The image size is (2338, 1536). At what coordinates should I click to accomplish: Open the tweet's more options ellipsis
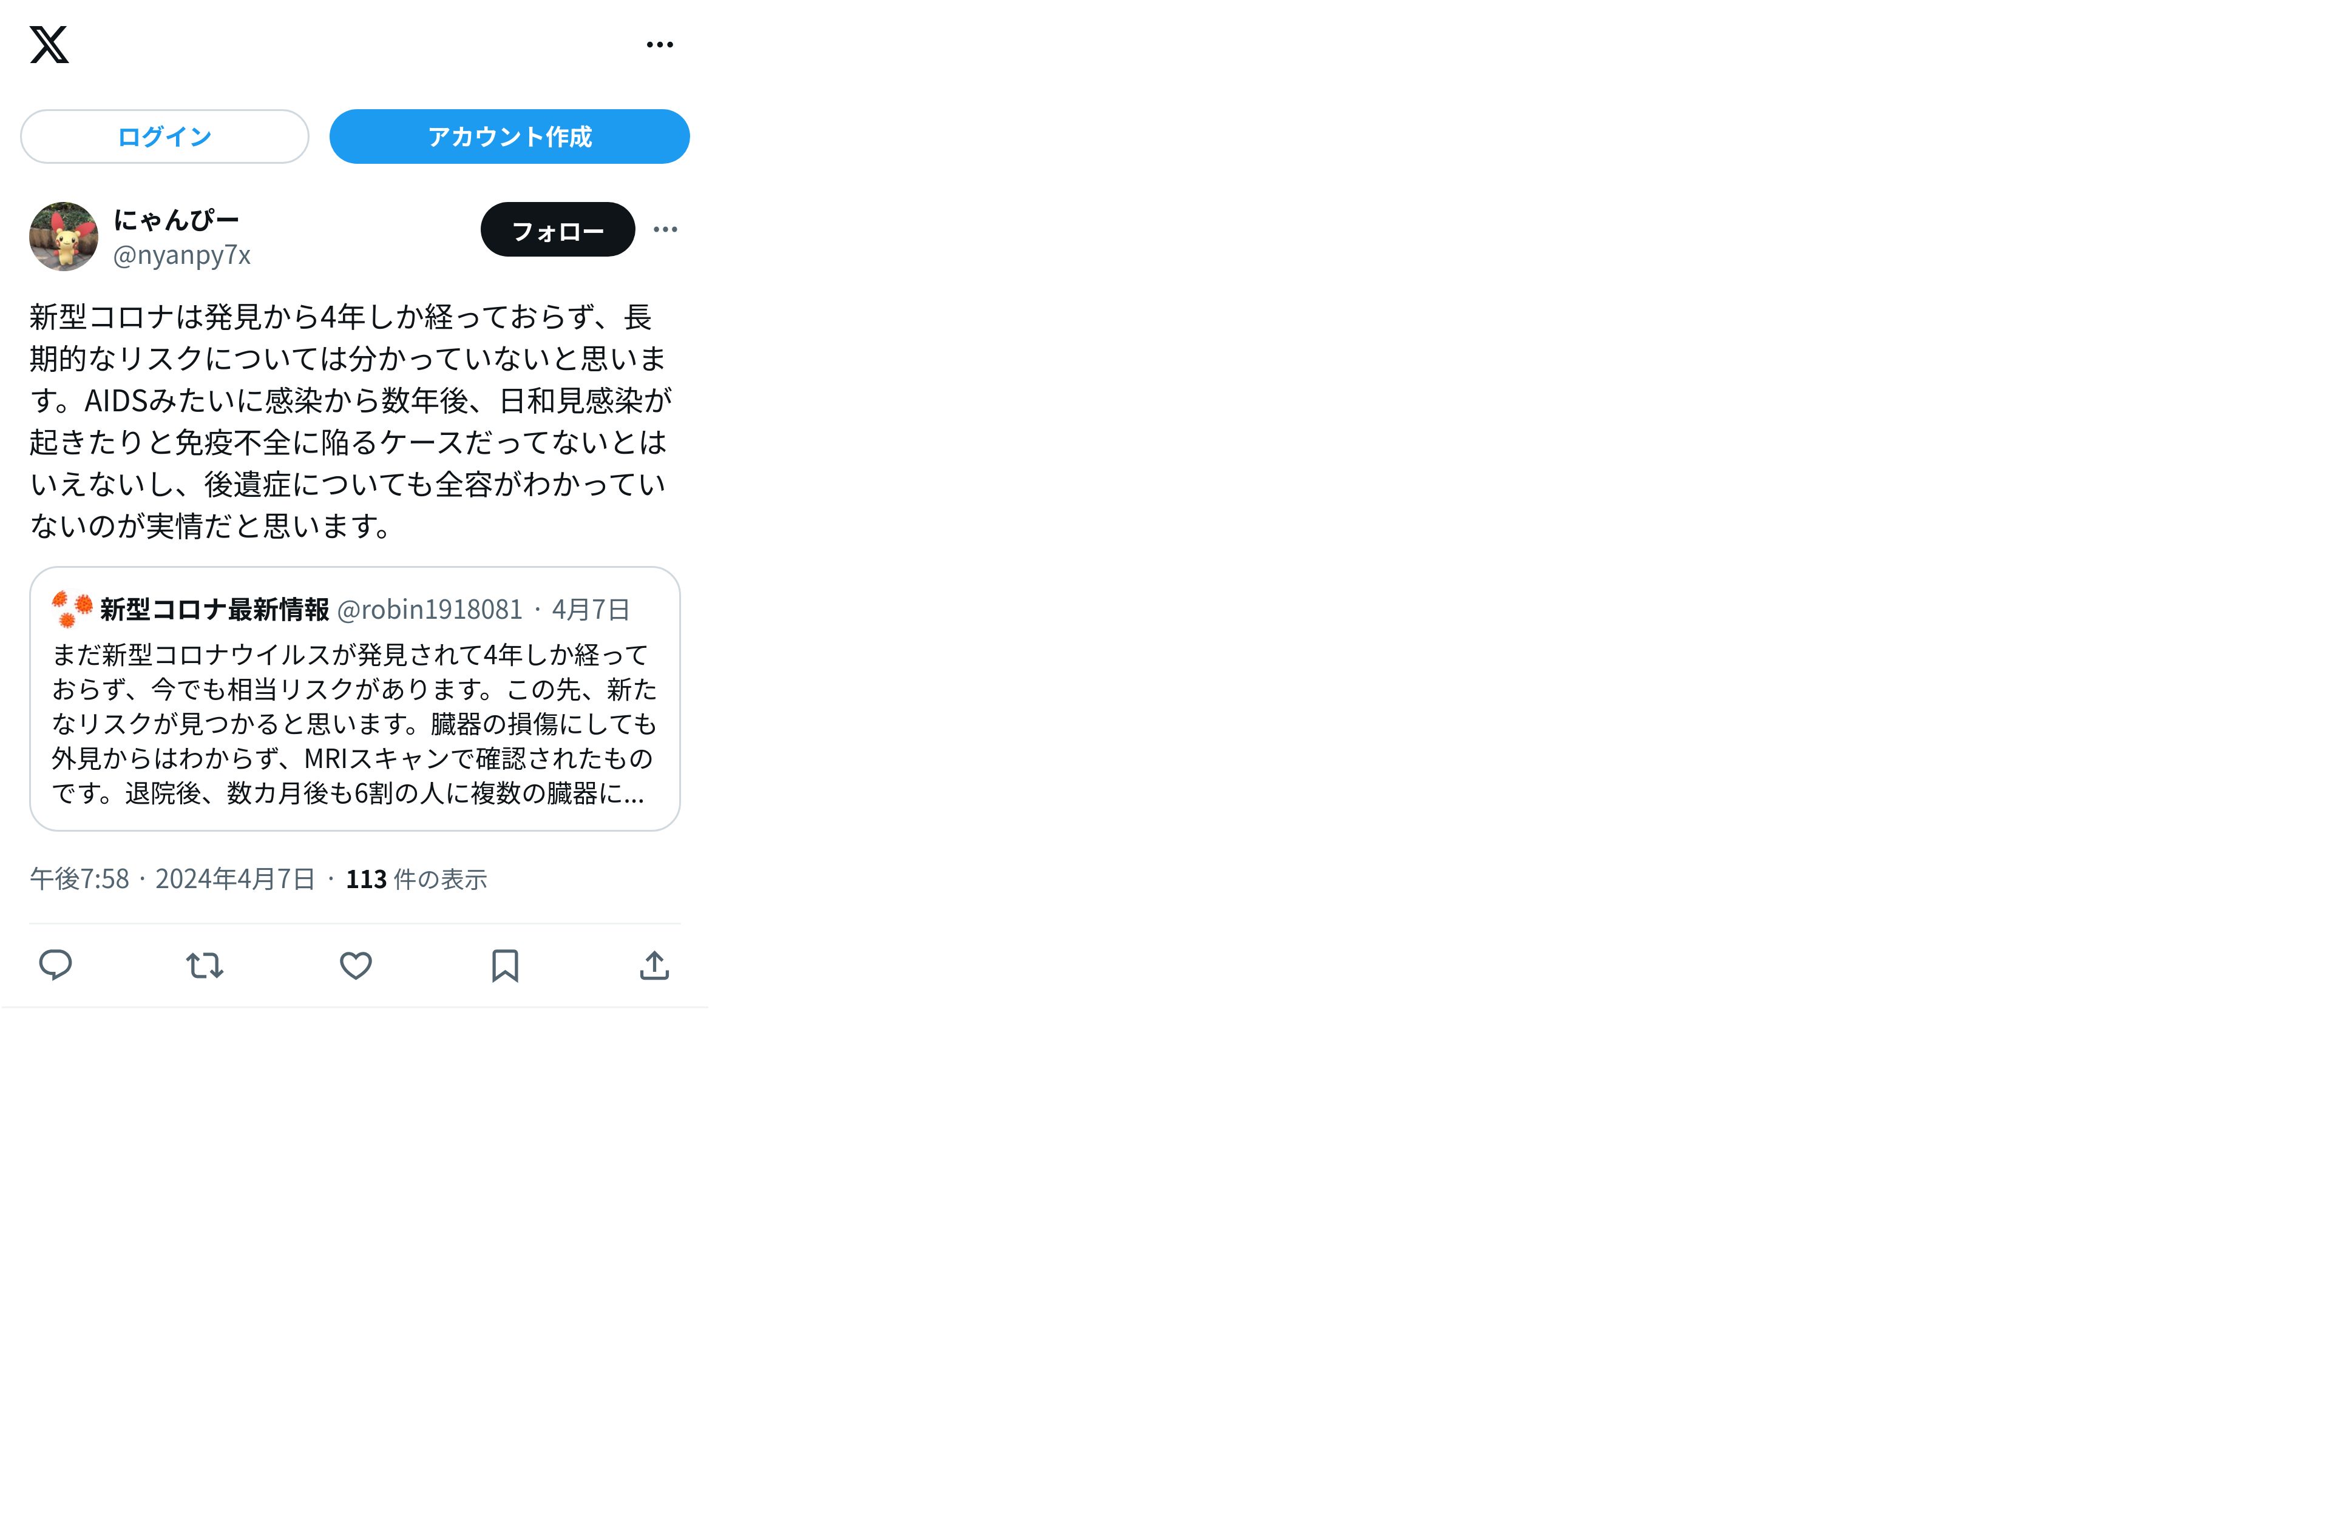(665, 230)
